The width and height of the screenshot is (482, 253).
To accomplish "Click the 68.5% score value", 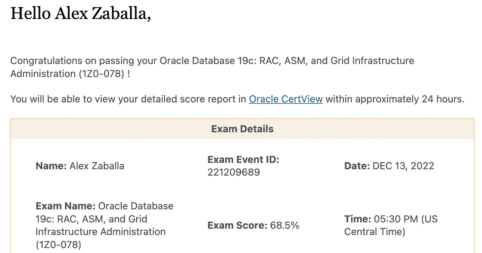I will [284, 225].
